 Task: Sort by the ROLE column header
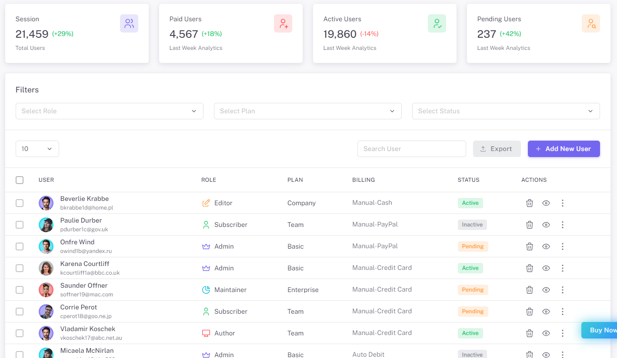pyautogui.click(x=209, y=180)
